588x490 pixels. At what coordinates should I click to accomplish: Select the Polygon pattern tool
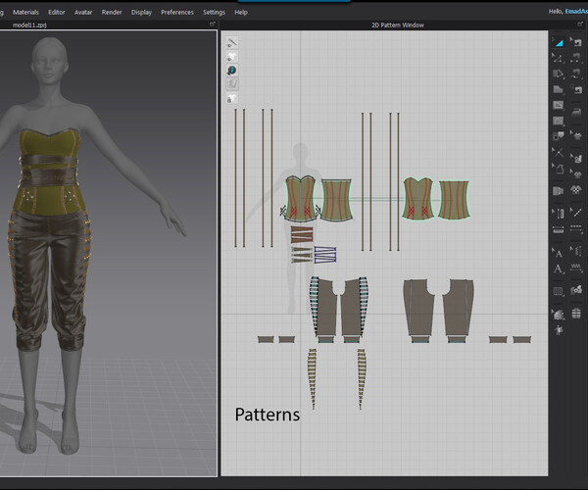click(558, 73)
